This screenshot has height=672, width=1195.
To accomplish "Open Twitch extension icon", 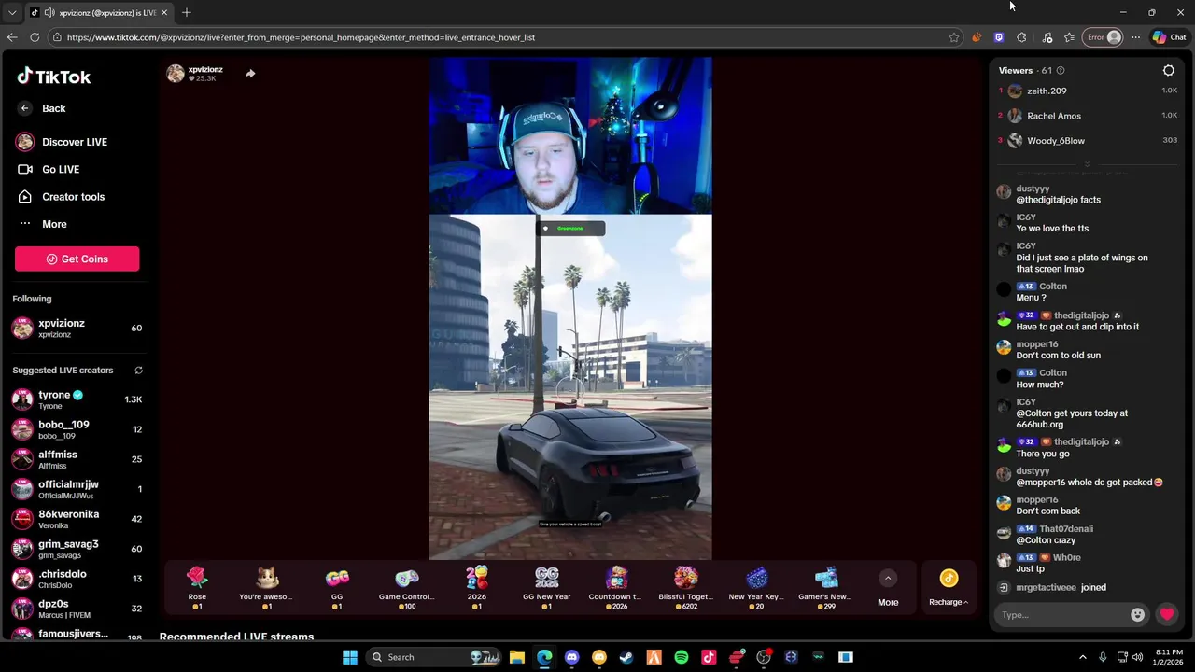I will pyautogui.click(x=999, y=37).
